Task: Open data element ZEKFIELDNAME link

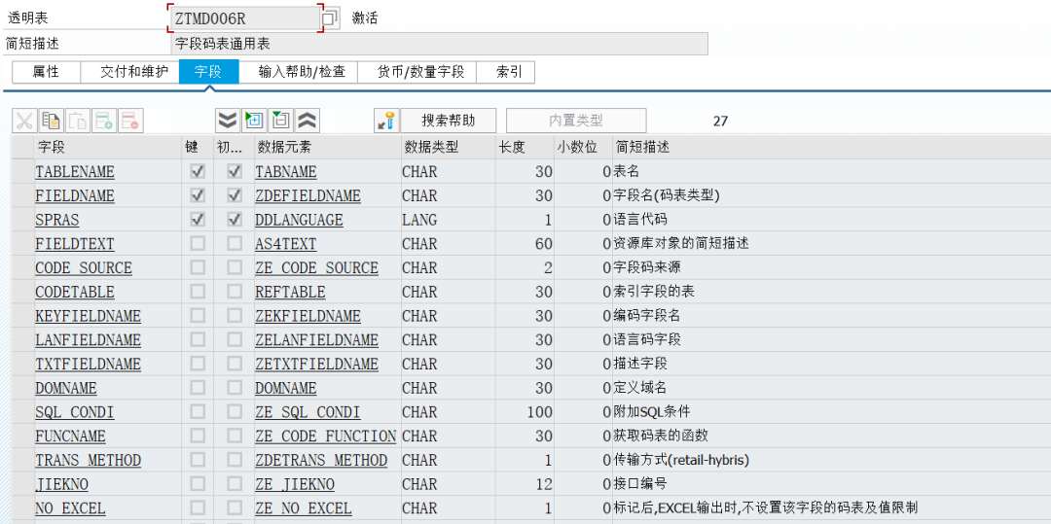Action: 308,316
